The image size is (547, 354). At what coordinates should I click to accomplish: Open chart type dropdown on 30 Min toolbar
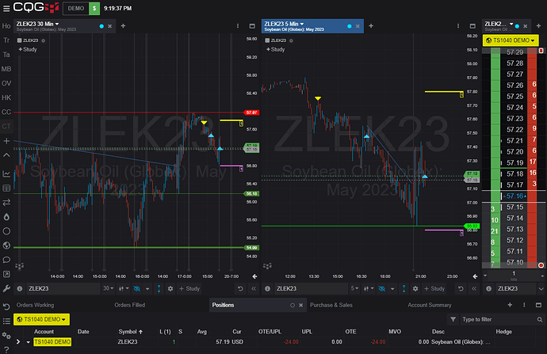tap(124, 288)
